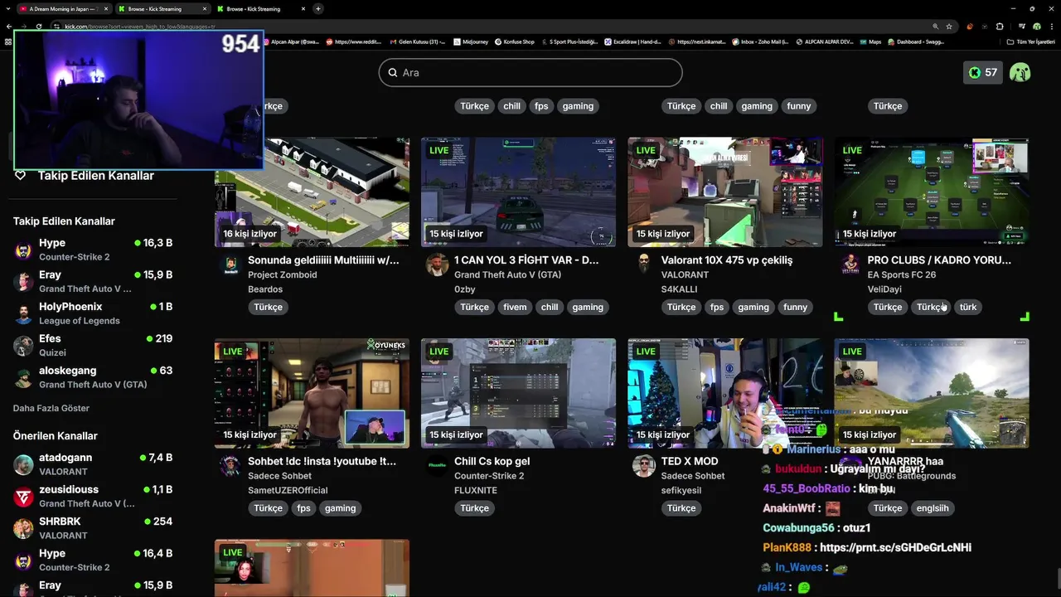Open the Excalidraw bookmark
Screen dimensions: 1061x597
(632, 41)
